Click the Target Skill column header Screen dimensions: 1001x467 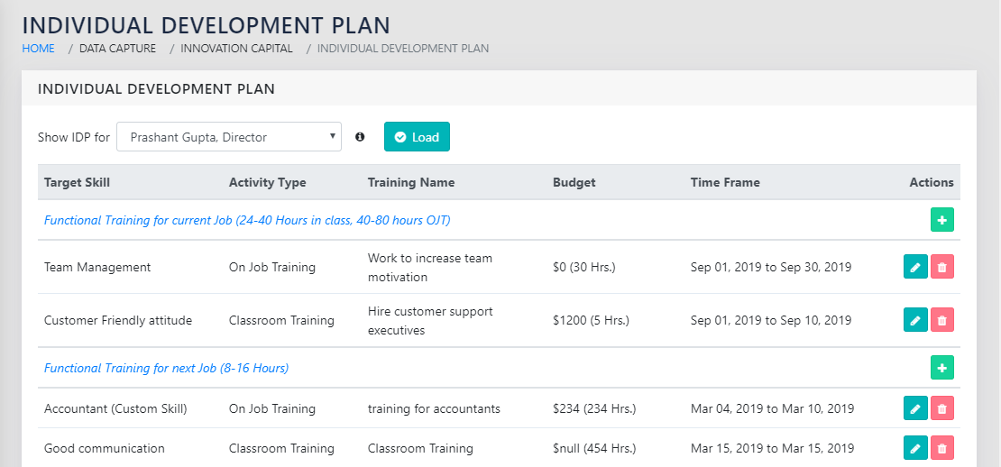(x=77, y=182)
